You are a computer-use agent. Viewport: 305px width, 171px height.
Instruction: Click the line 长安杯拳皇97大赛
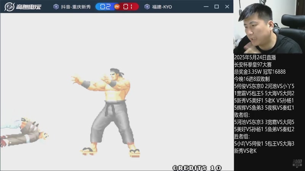coord(253,65)
